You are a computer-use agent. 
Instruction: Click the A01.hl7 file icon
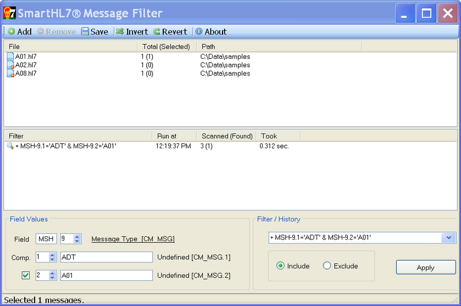[10, 57]
